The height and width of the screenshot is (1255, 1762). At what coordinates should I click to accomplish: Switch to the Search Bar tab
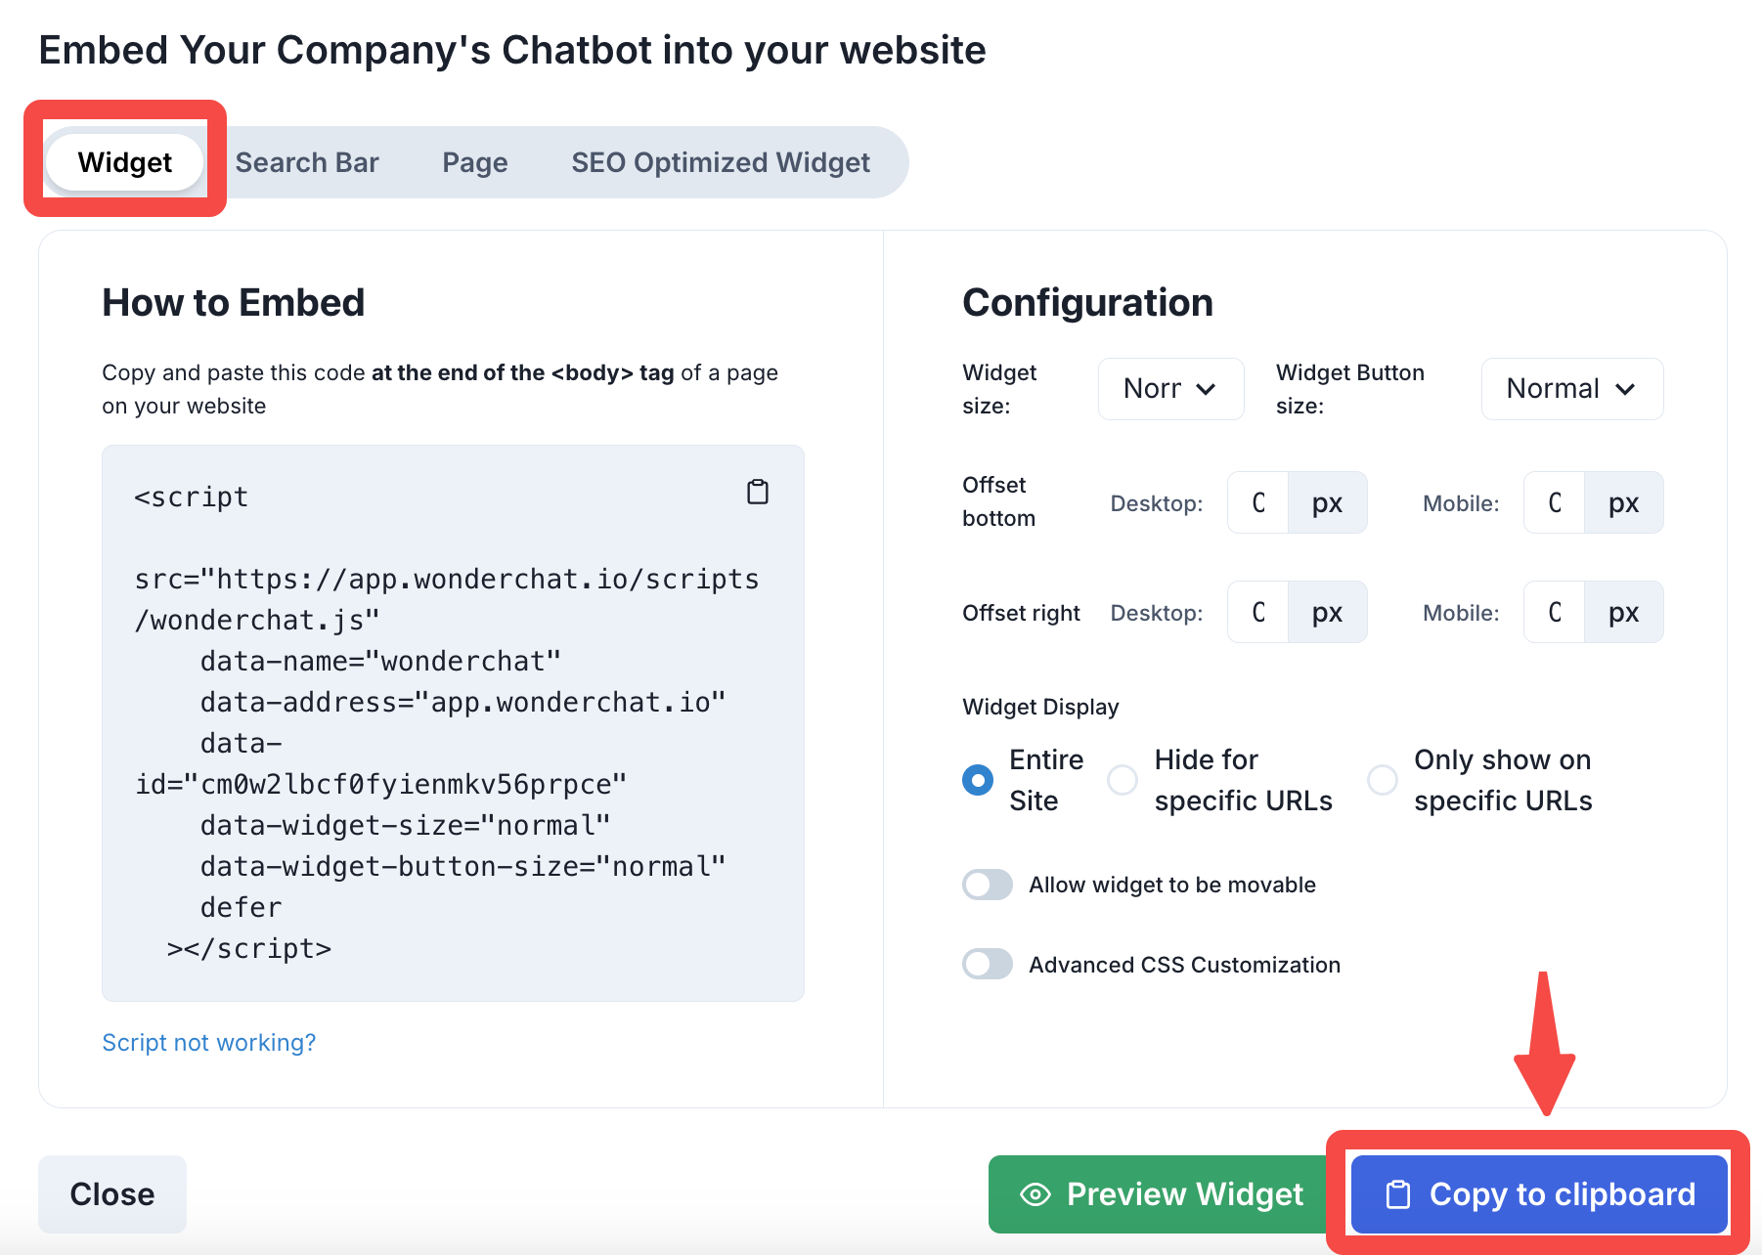click(307, 162)
